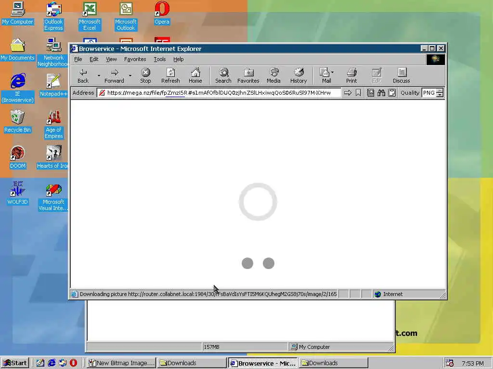Switch to the second Downloads taskbar button
Viewport: 493px width, 369px height.
pos(333,363)
